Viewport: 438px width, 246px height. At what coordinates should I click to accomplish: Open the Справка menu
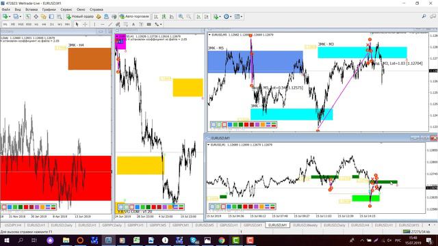point(96,10)
